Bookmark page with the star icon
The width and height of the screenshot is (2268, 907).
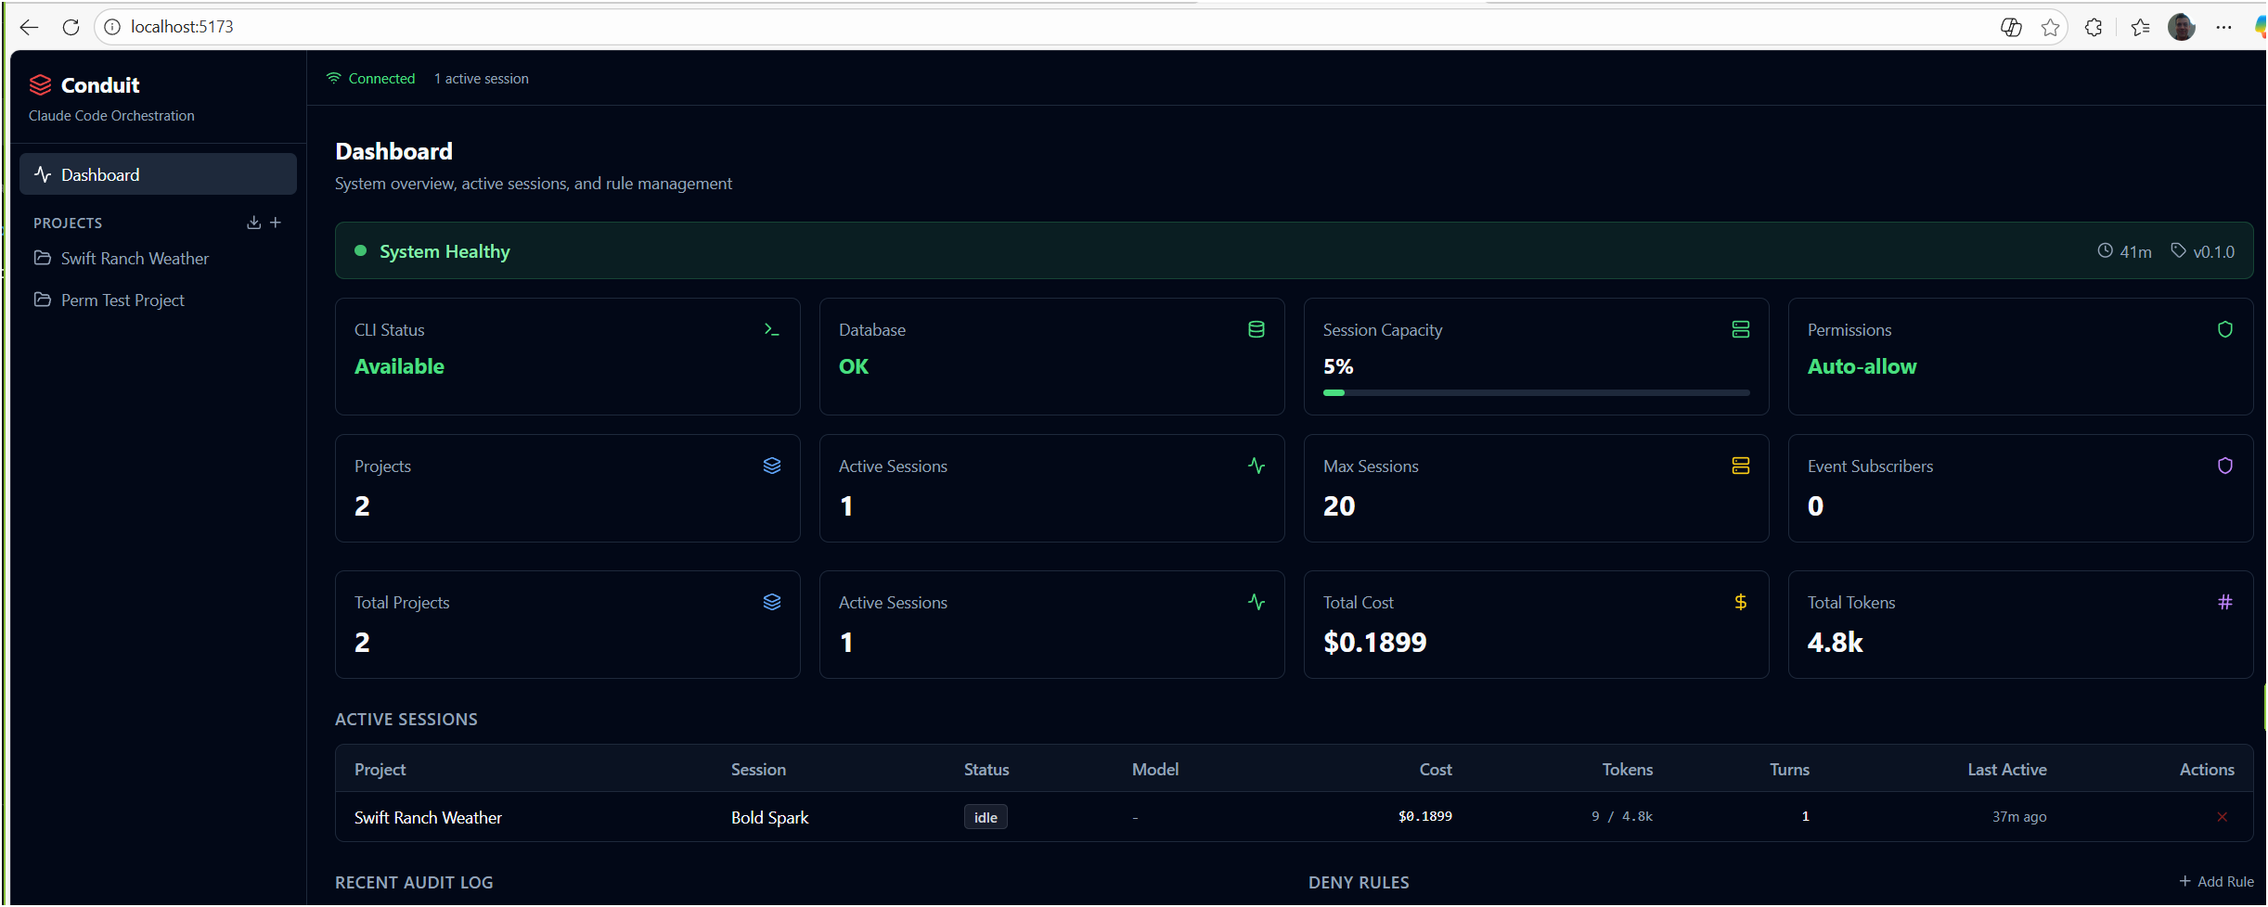tap(2051, 28)
